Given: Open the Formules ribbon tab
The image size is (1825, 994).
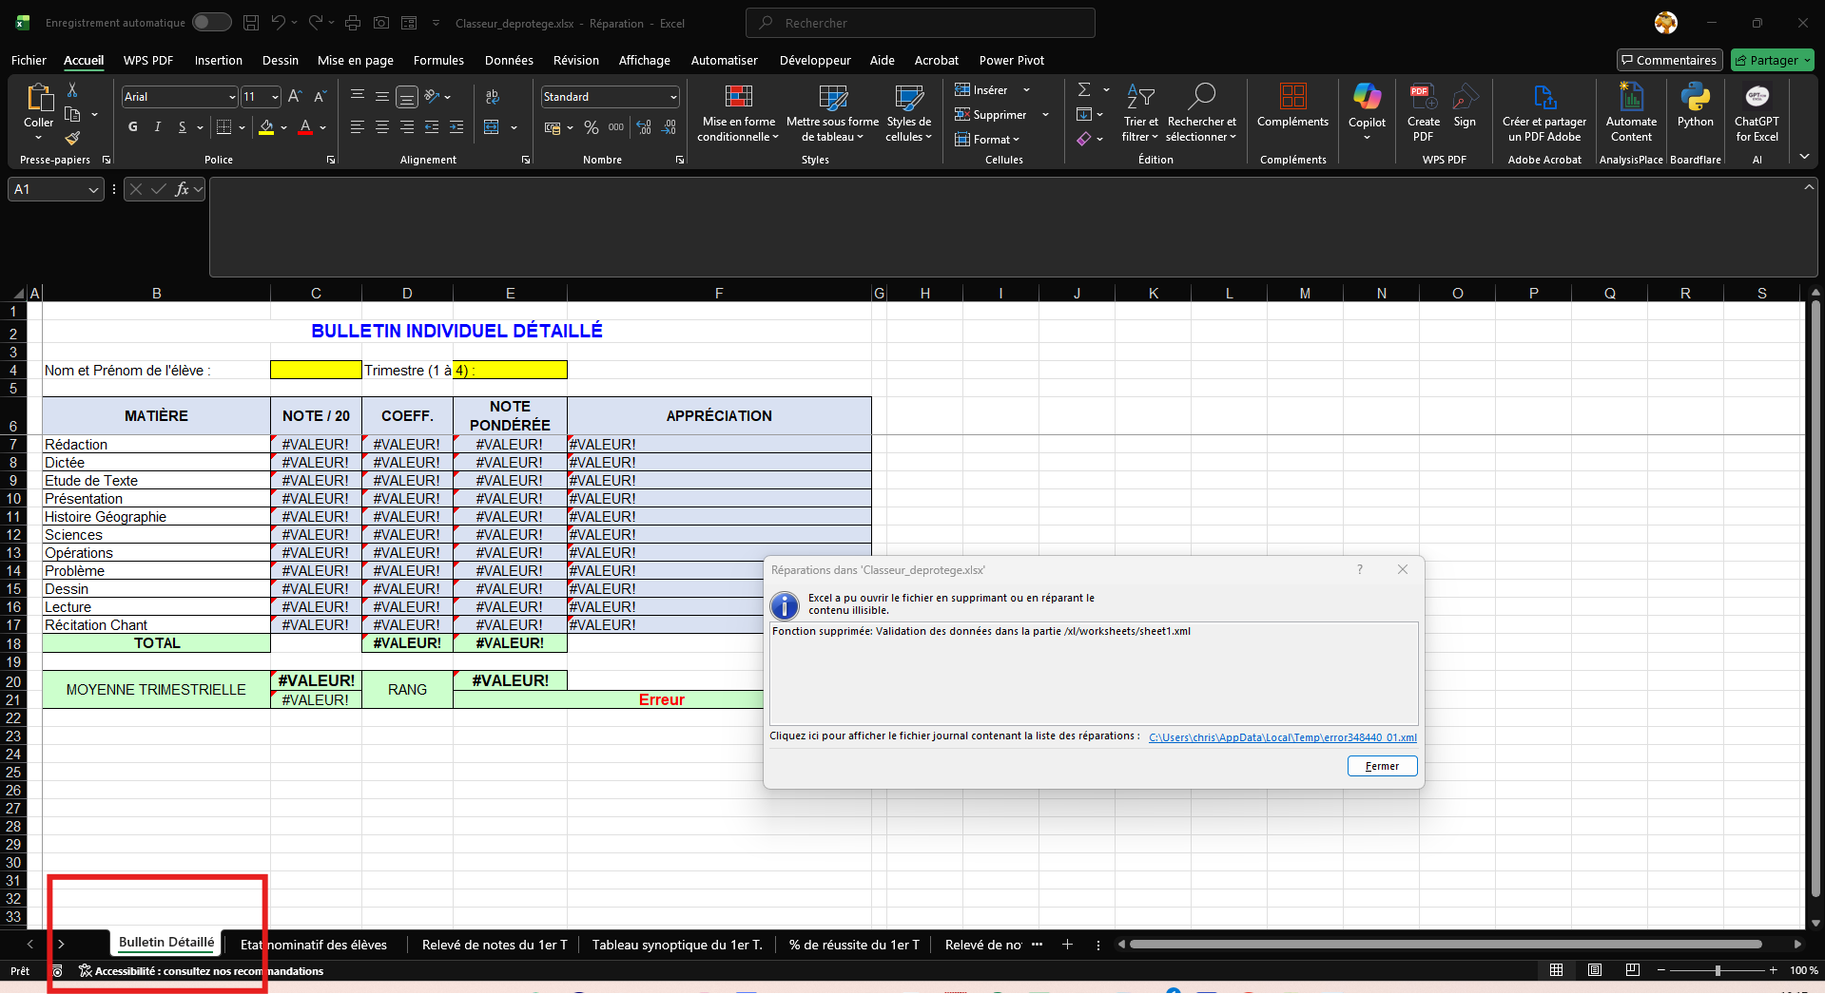Looking at the screenshot, I should [438, 60].
